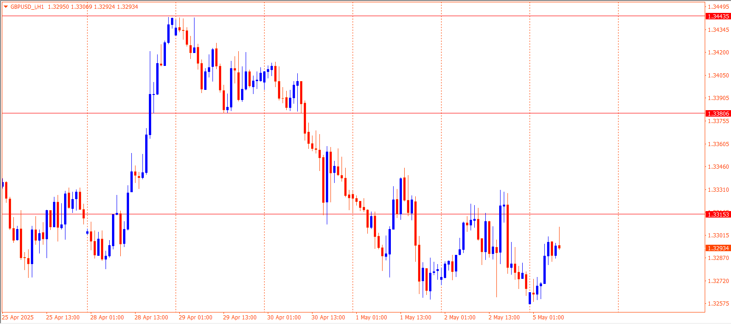This screenshot has width=731, height=324.
Task: Click the 1.32720 price scale label
Action: tap(719, 281)
